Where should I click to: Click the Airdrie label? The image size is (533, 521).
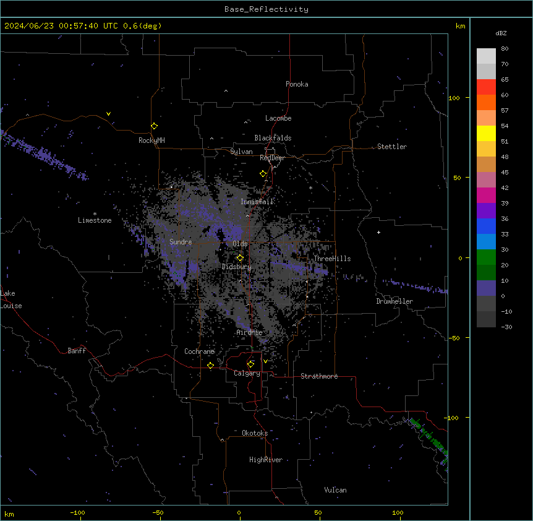click(x=250, y=332)
